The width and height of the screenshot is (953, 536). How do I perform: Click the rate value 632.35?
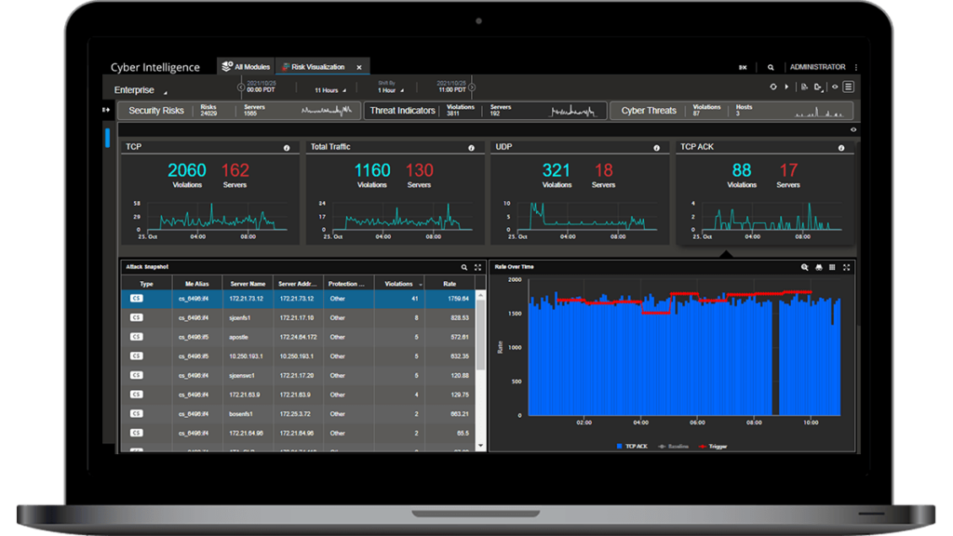pyautogui.click(x=459, y=356)
